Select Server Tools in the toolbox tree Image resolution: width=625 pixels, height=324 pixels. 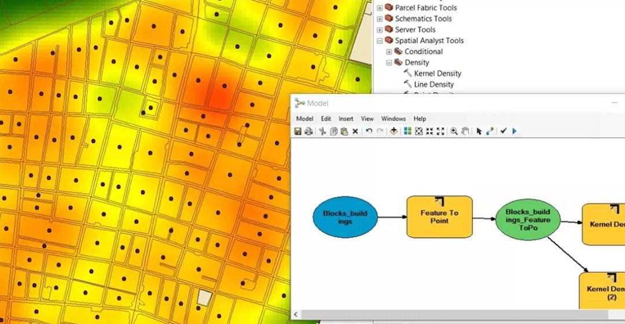point(415,30)
